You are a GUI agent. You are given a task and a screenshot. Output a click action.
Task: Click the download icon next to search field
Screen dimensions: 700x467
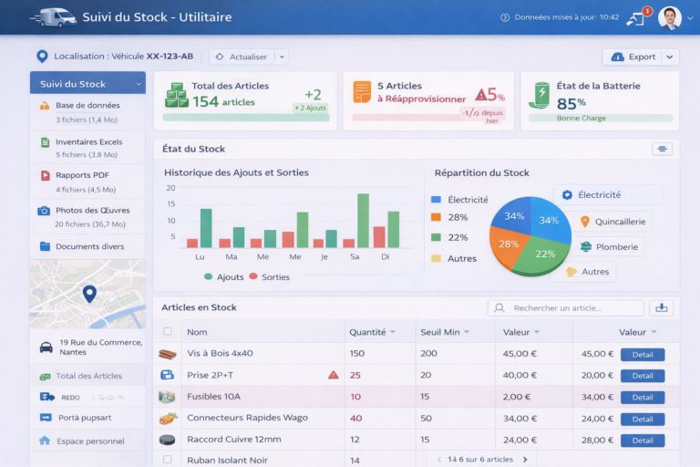tap(662, 308)
